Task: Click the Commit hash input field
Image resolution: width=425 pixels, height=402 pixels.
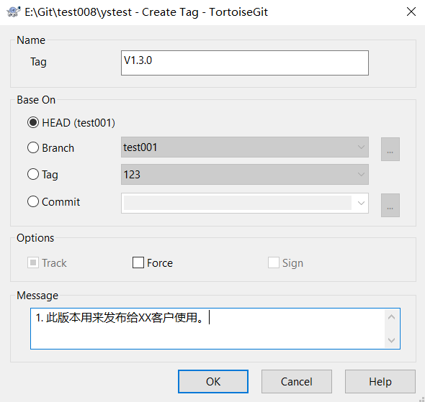Action: (x=238, y=204)
